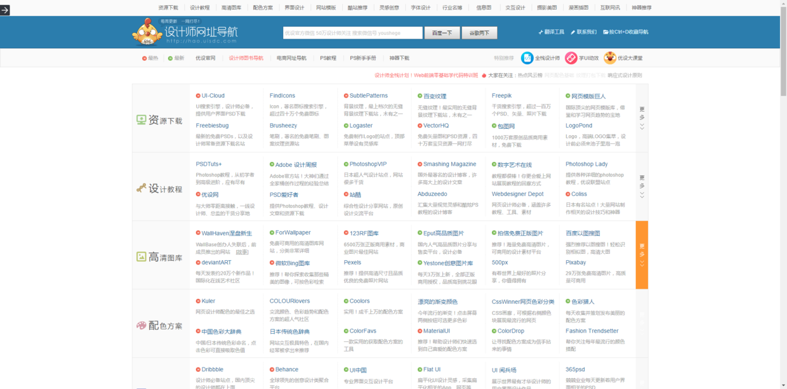Viewport: 787px width, 389px height.
Task: Open the 设计教程 top menu item
Action: click(x=200, y=8)
